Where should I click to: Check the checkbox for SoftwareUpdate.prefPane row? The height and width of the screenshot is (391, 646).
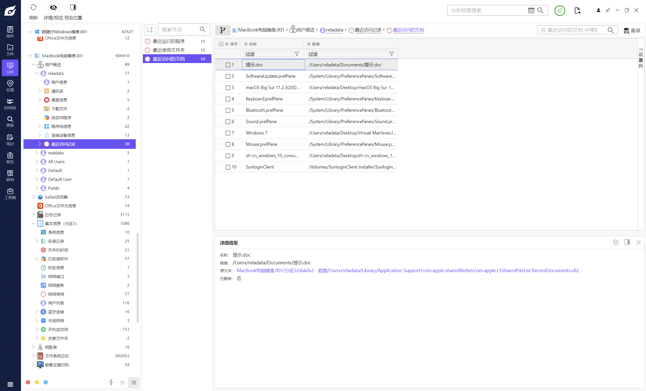point(228,76)
